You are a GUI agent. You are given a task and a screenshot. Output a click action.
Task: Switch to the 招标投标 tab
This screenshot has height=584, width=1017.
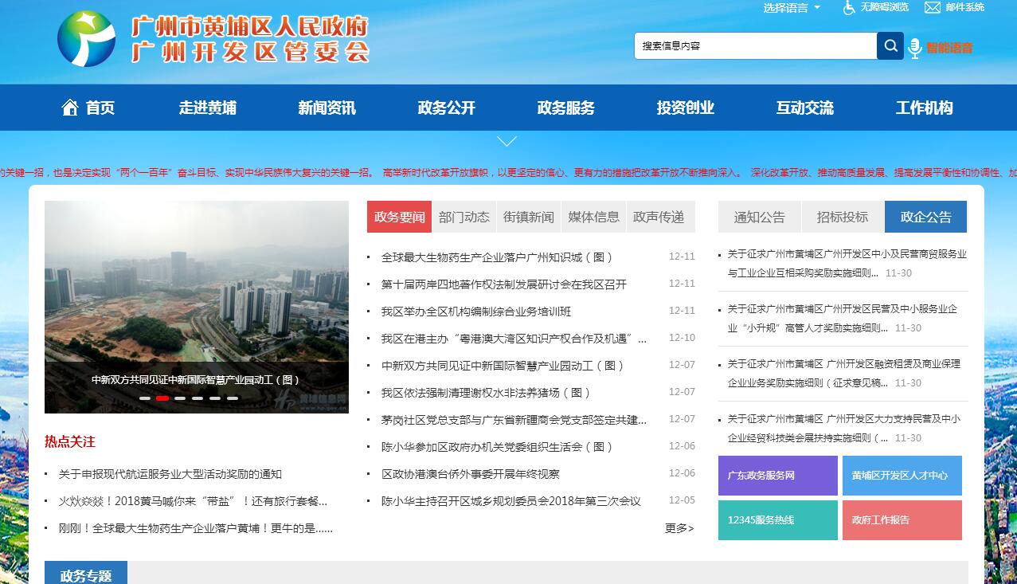point(842,217)
